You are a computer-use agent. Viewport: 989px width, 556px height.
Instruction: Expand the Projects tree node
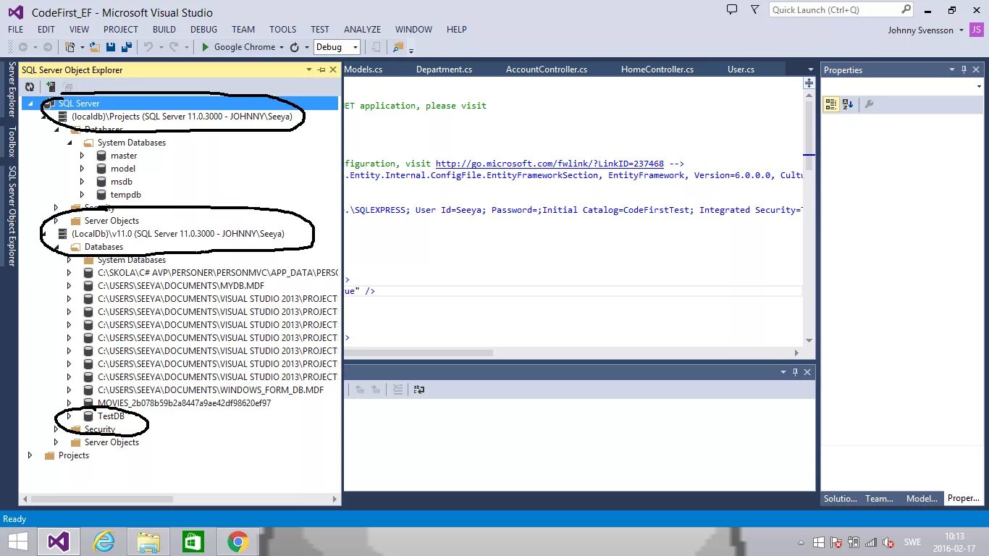click(30, 455)
